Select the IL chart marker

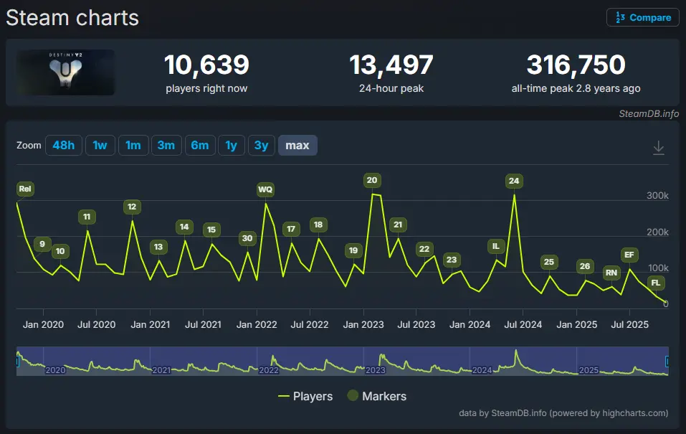pyautogui.click(x=496, y=246)
